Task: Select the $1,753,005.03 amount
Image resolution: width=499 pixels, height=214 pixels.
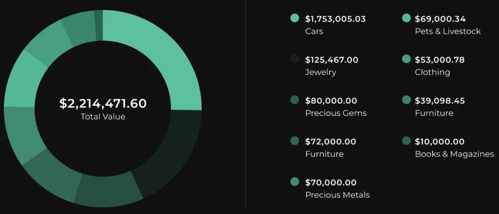Action: tap(335, 19)
